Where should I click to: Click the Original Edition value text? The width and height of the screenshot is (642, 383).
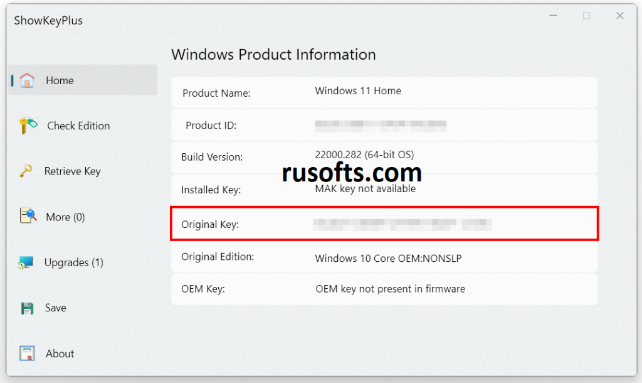[x=388, y=258]
